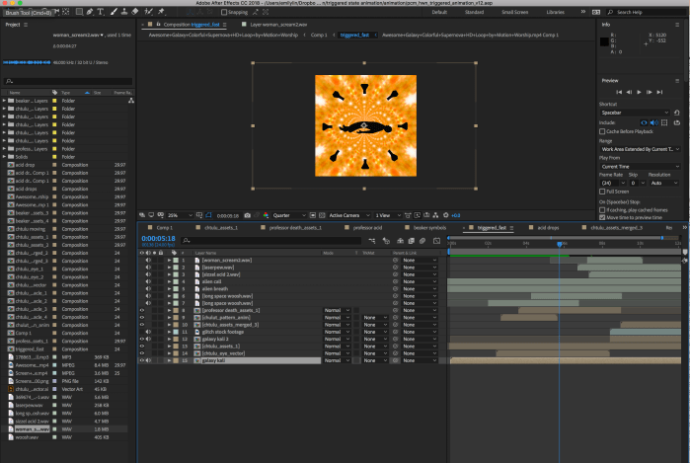This screenshot has height=463, width=690.
Task: Open the Spacebar shortcut dropdown
Action: (x=635, y=113)
